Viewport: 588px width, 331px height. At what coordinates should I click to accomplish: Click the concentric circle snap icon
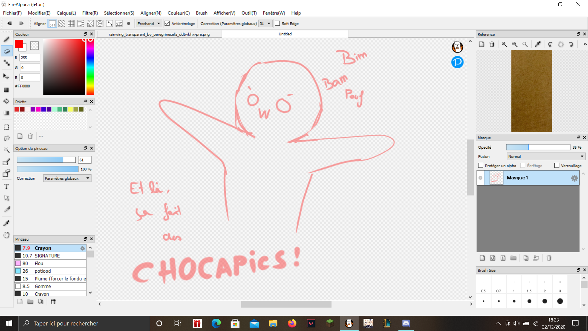100,24
